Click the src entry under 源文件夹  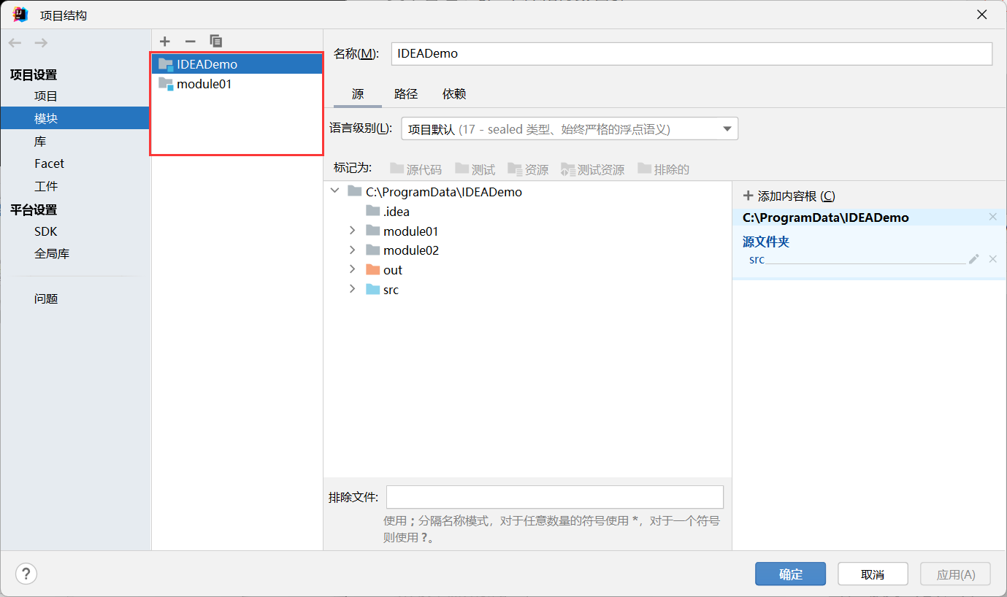tap(757, 260)
